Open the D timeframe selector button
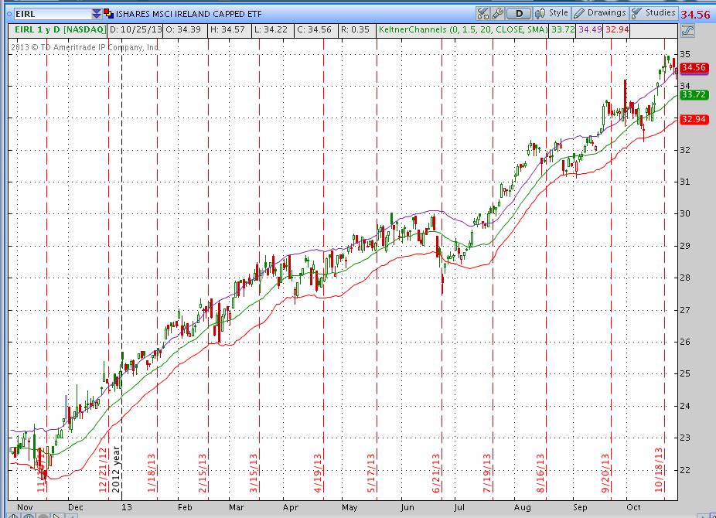716x518 pixels. tap(519, 13)
